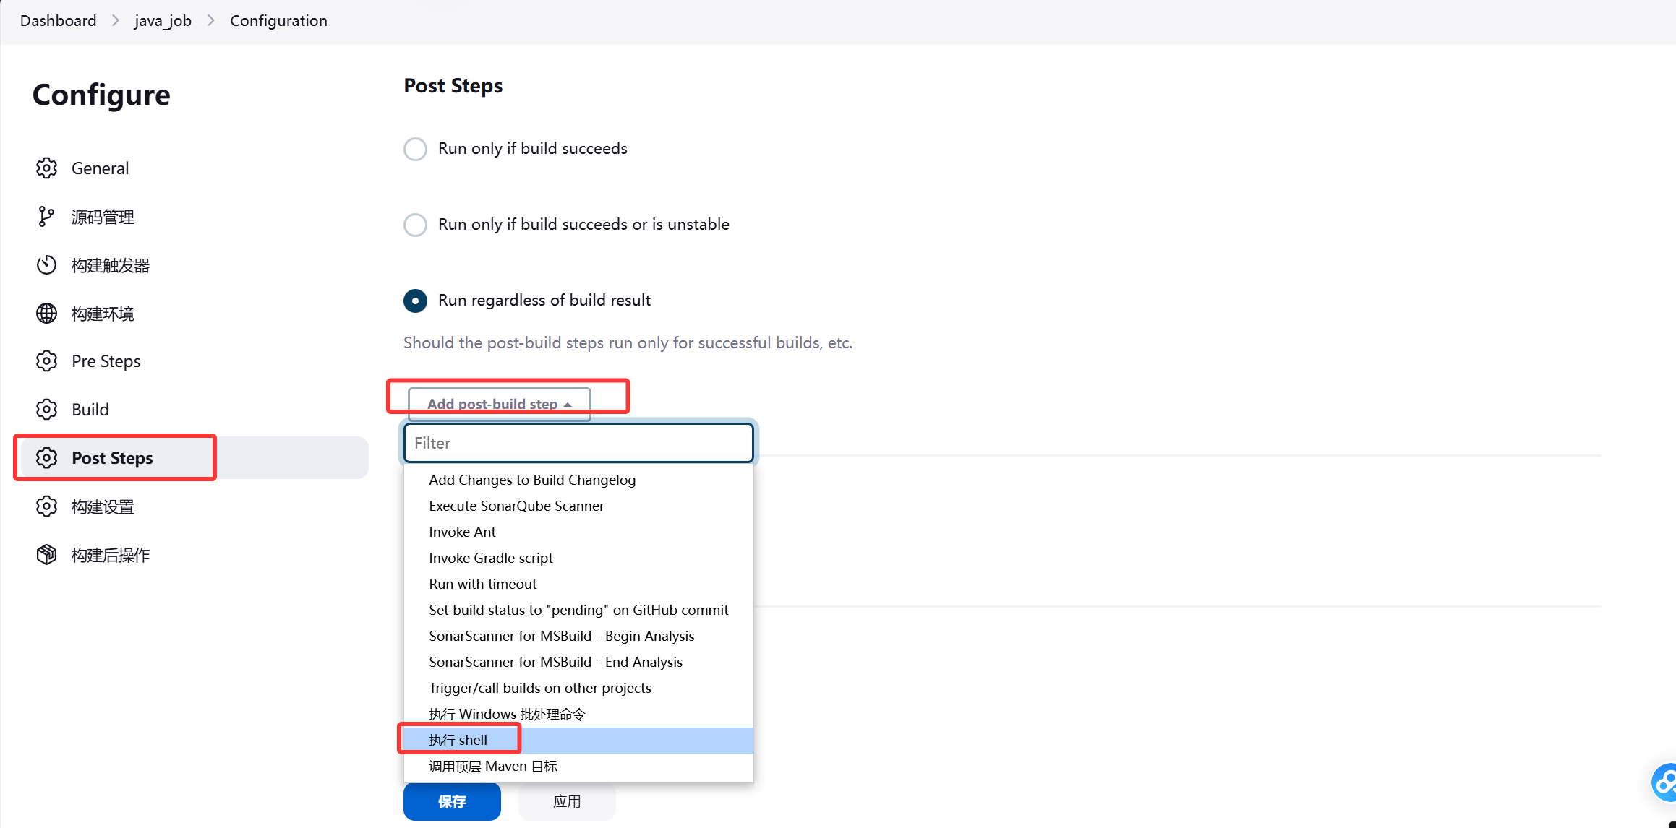The width and height of the screenshot is (1676, 828).
Task: Choose Run with timeout option
Action: 578,584
